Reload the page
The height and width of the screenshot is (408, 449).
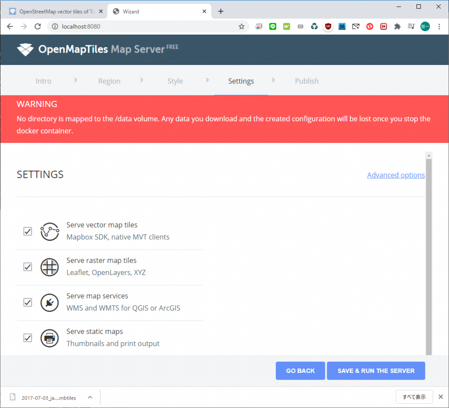[38, 26]
